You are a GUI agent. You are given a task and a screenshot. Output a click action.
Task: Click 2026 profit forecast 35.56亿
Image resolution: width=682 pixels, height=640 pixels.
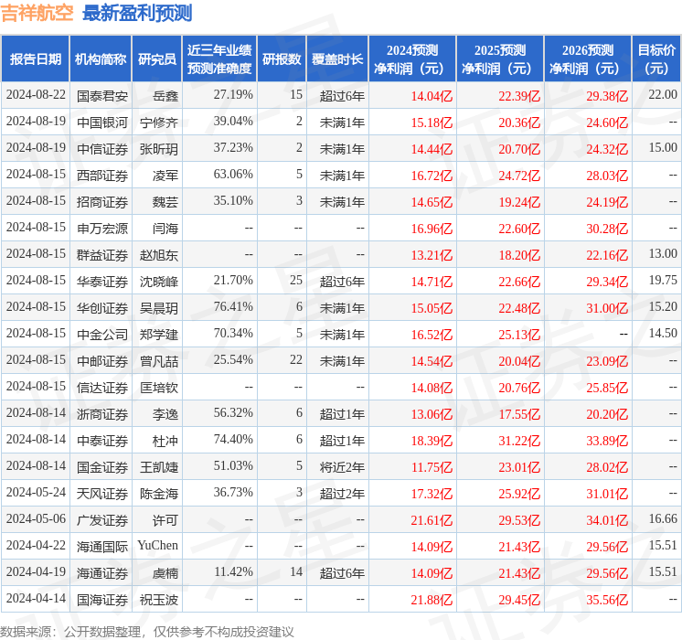607,600
